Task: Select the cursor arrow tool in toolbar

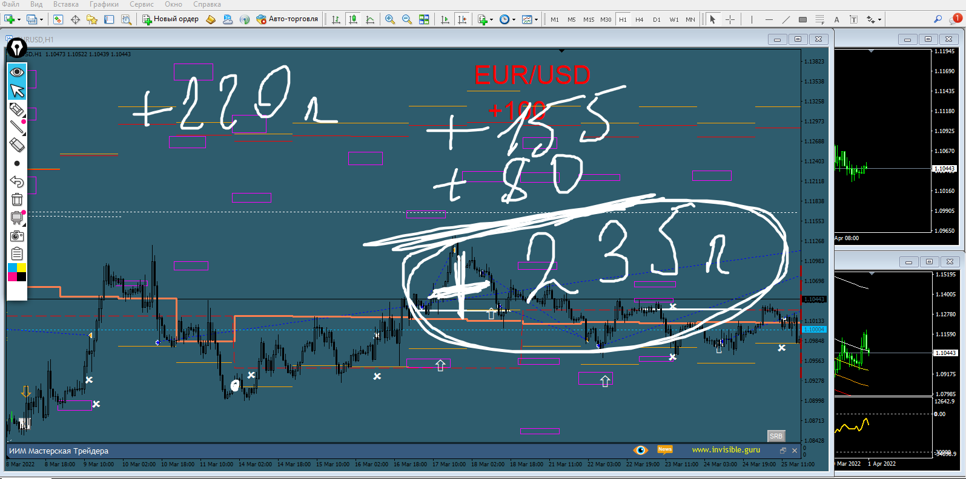Action: click(713, 19)
